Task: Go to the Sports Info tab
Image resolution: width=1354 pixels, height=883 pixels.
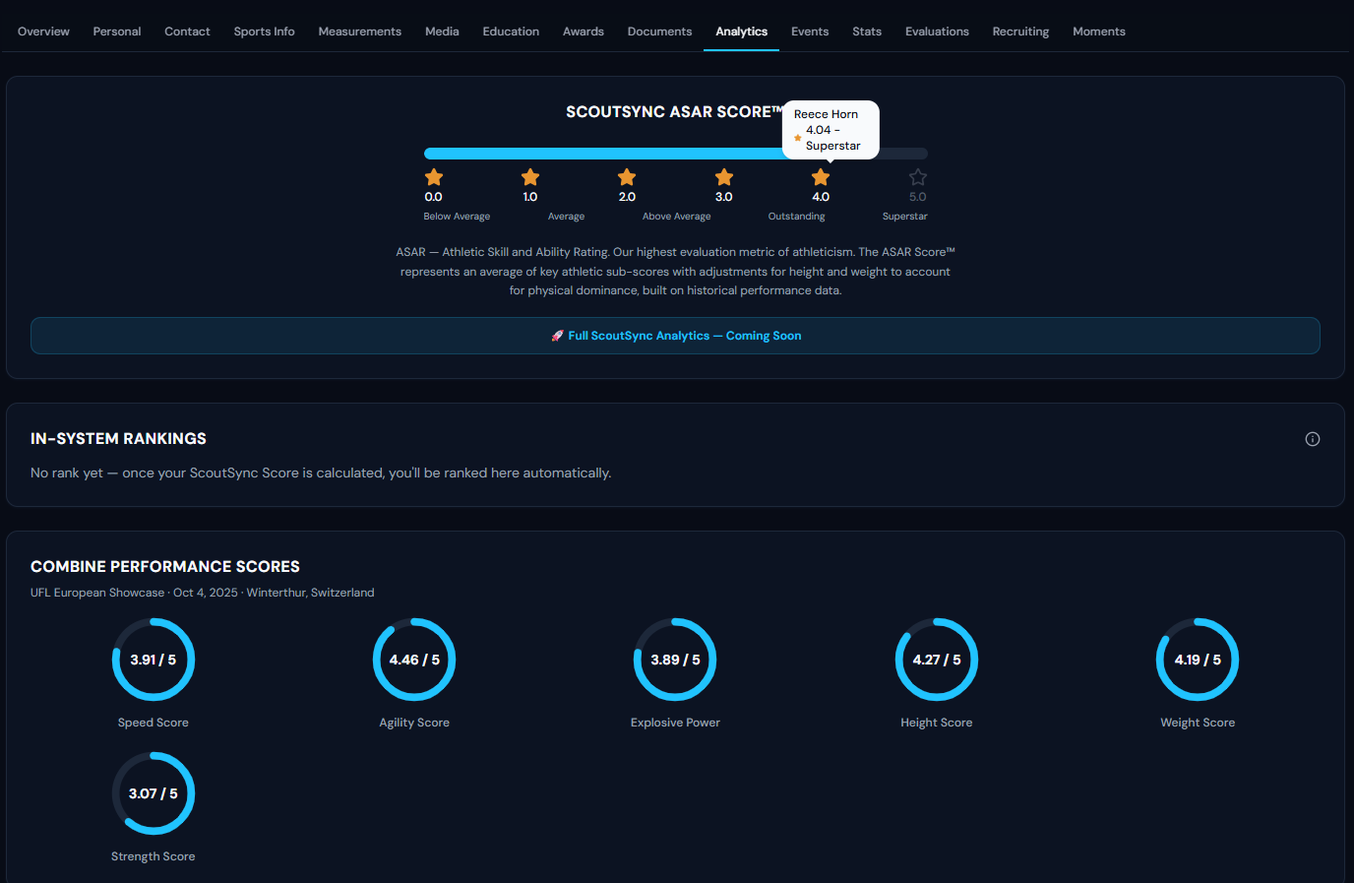Action: [x=265, y=32]
